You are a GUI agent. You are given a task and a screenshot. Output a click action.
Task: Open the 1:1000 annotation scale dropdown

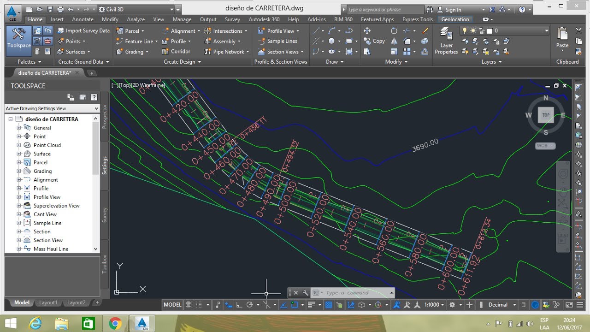point(434,305)
